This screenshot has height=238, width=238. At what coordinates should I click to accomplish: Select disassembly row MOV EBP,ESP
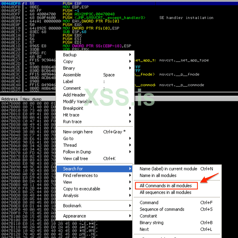pos(119,7)
